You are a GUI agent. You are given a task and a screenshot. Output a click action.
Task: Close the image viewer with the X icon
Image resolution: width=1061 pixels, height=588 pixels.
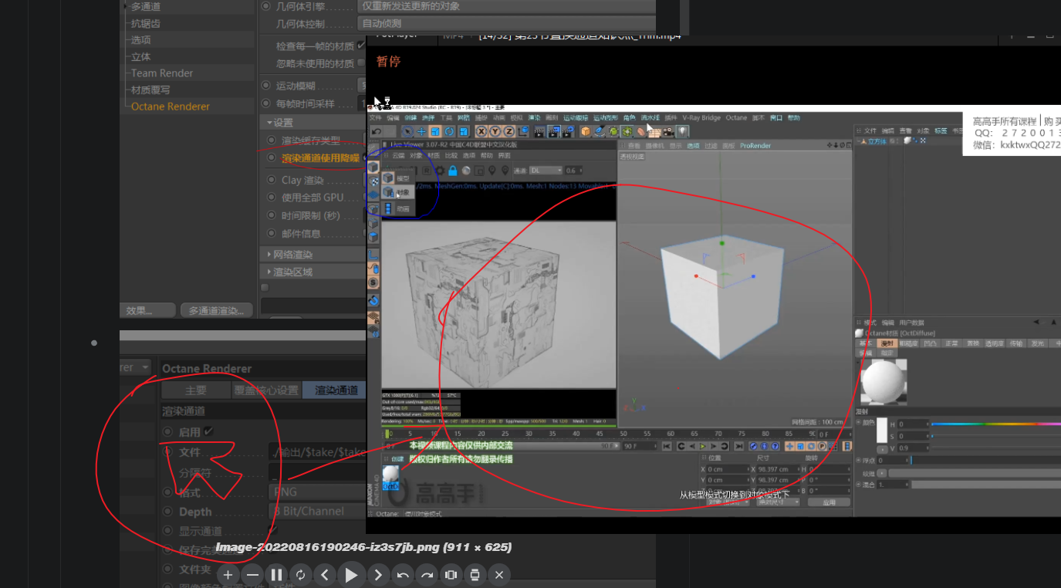coord(499,575)
